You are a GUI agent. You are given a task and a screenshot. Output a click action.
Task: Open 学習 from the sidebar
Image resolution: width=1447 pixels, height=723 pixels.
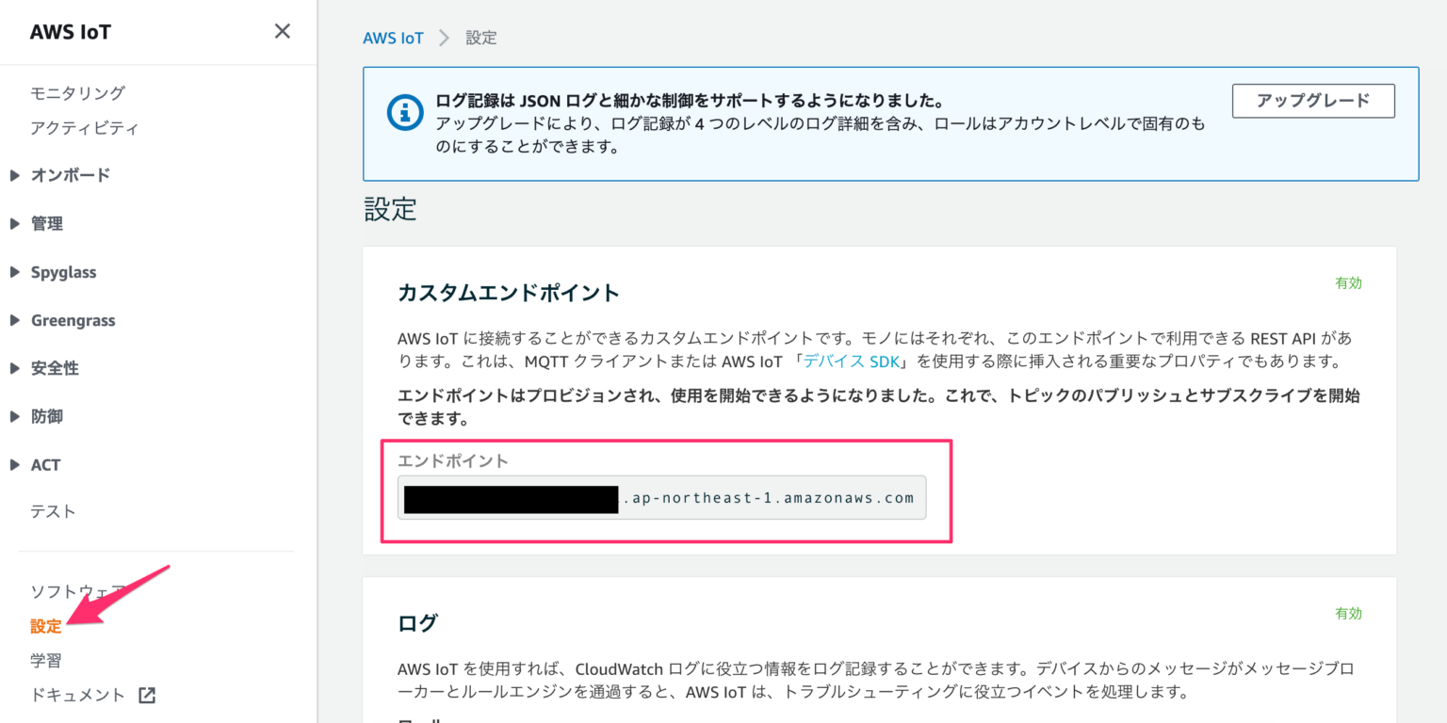click(x=45, y=659)
